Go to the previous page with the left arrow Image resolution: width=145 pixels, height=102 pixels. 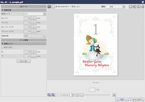tap(77, 95)
